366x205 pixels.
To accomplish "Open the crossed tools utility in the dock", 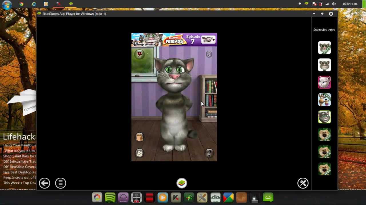I will click(x=202, y=197).
